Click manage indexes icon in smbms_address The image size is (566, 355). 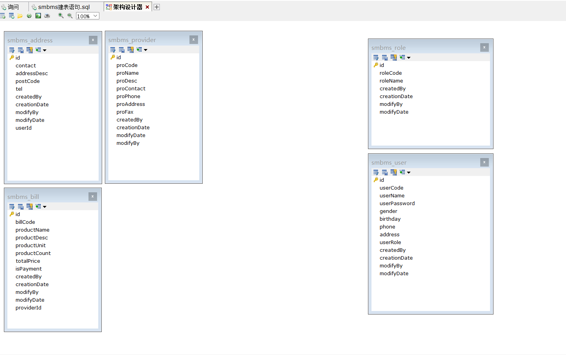point(21,50)
